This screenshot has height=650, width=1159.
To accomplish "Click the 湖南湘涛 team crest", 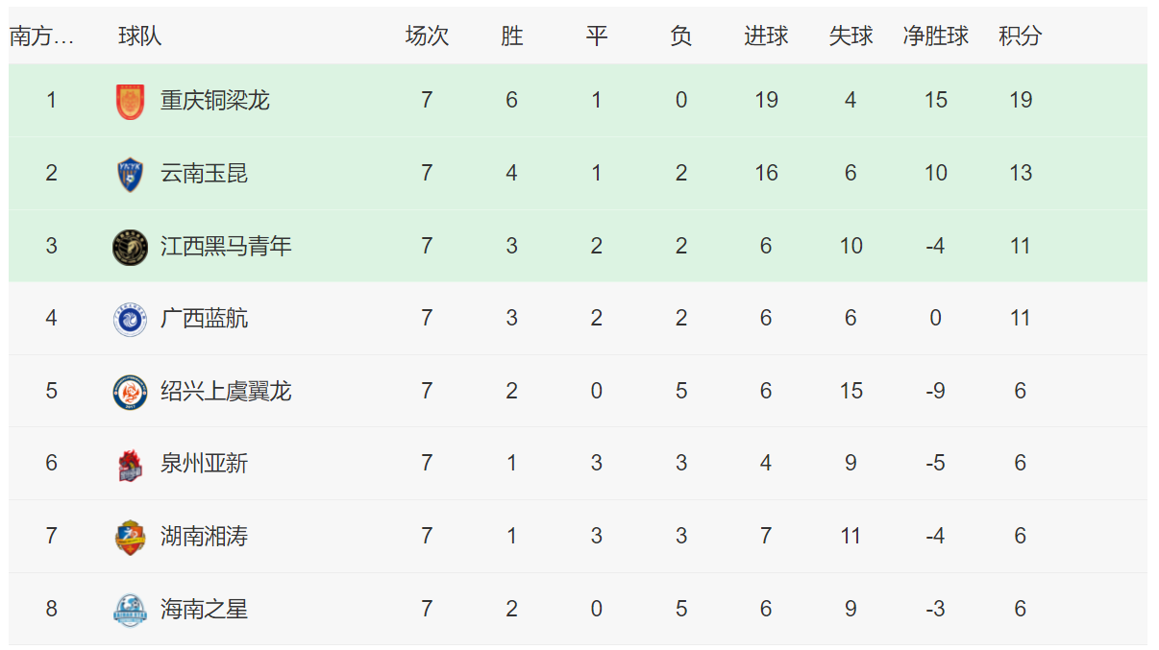I will point(130,537).
